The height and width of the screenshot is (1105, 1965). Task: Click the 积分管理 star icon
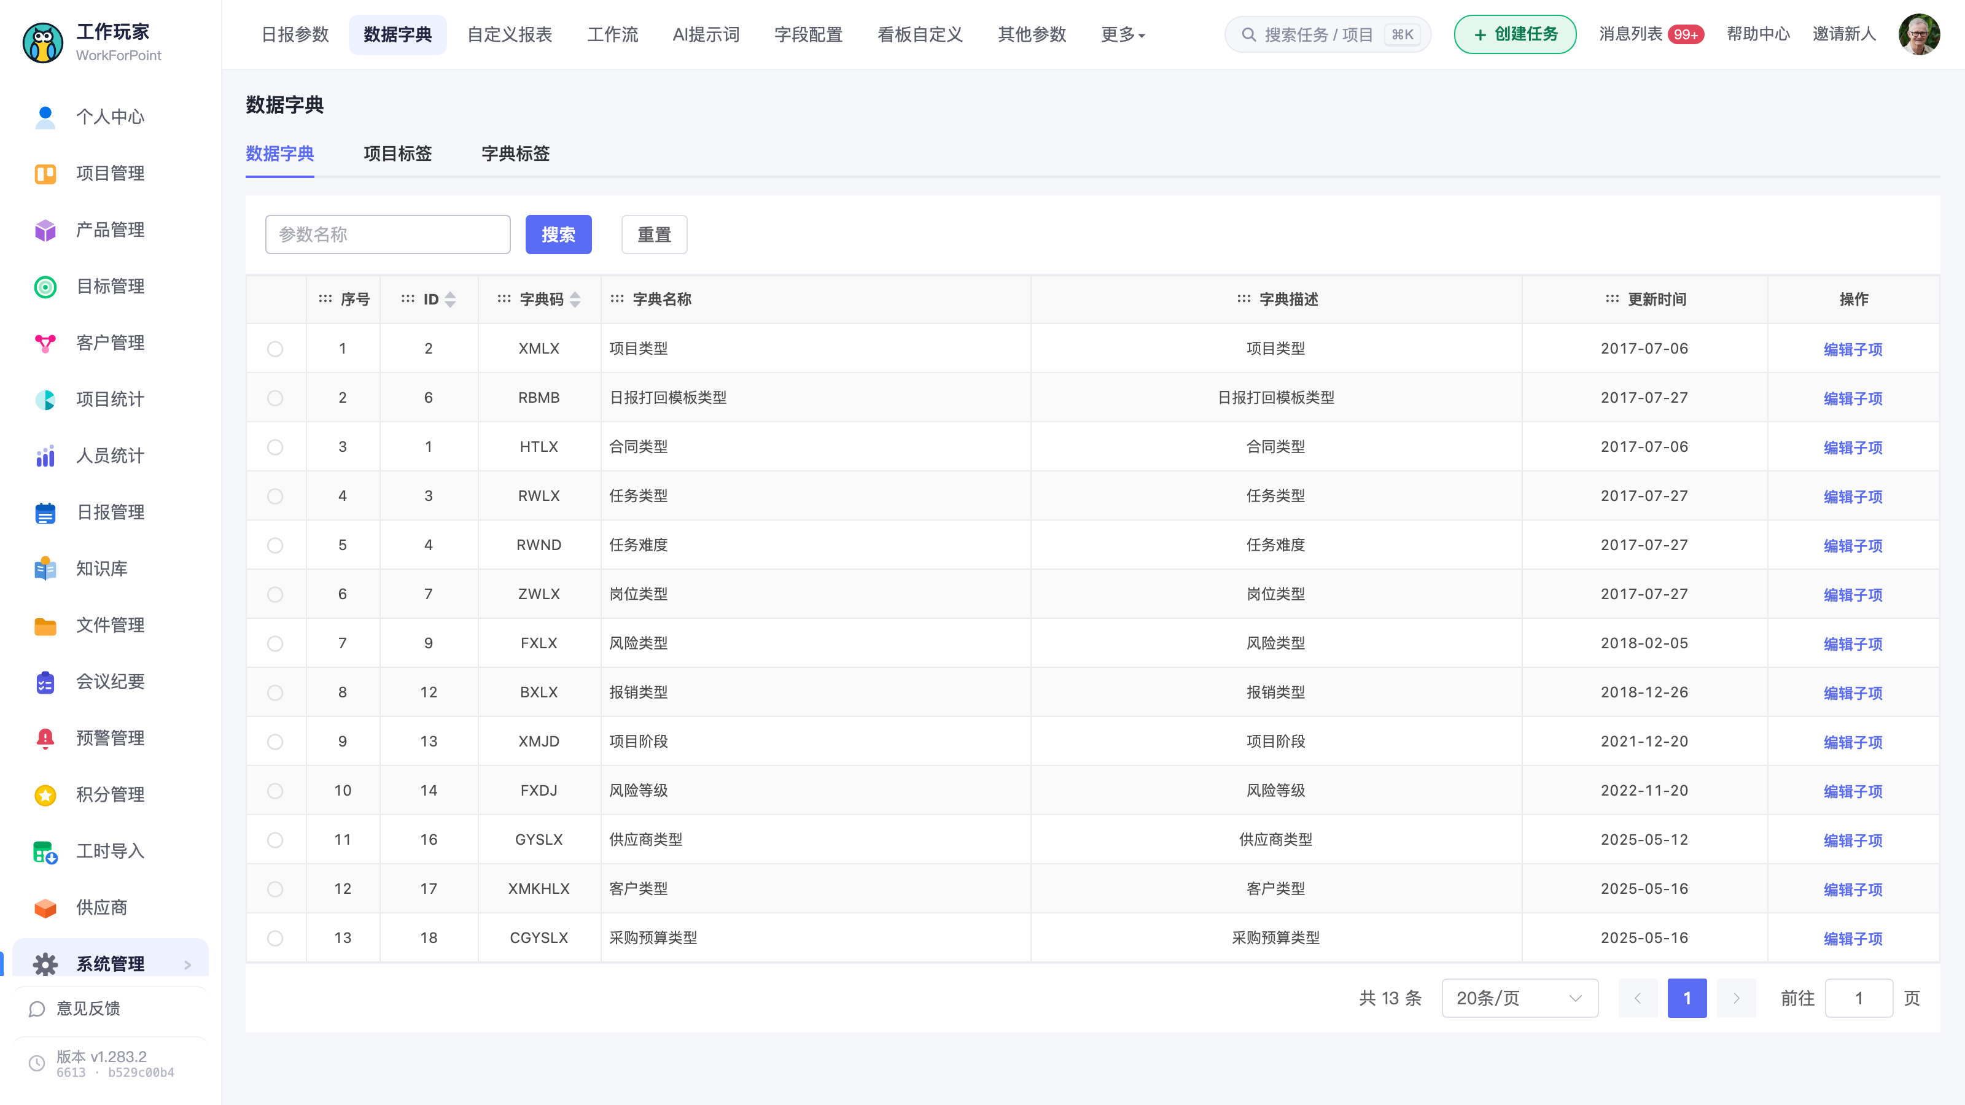45,794
